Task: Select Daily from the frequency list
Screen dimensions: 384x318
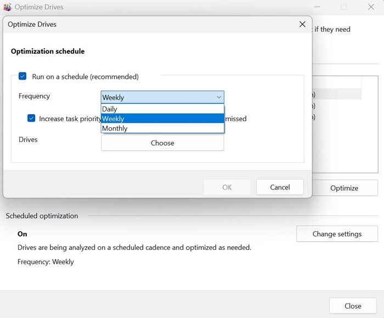Action: 162,109
